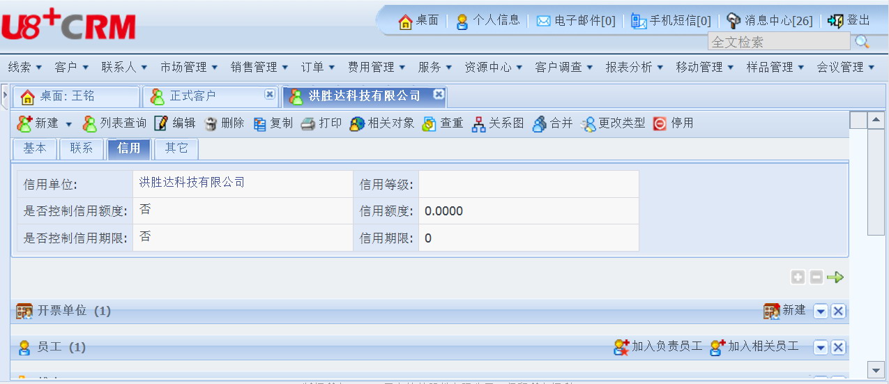Close the 洪胜达科技有限公司 tab
Image resolution: width=889 pixels, height=384 pixels.
tap(438, 94)
